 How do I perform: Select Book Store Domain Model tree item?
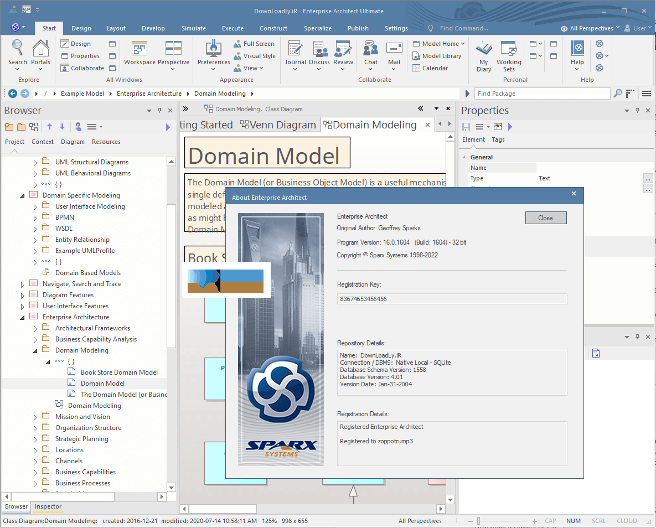(119, 372)
